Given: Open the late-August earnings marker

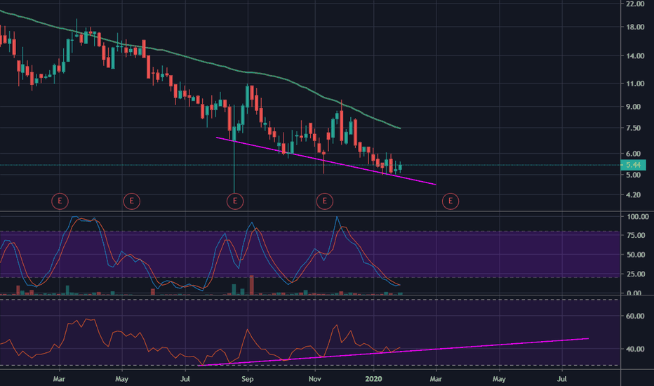Looking at the screenshot, I should pyautogui.click(x=235, y=201).
